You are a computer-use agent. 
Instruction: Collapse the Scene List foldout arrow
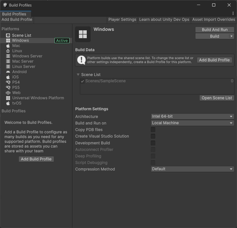point(78,75)
